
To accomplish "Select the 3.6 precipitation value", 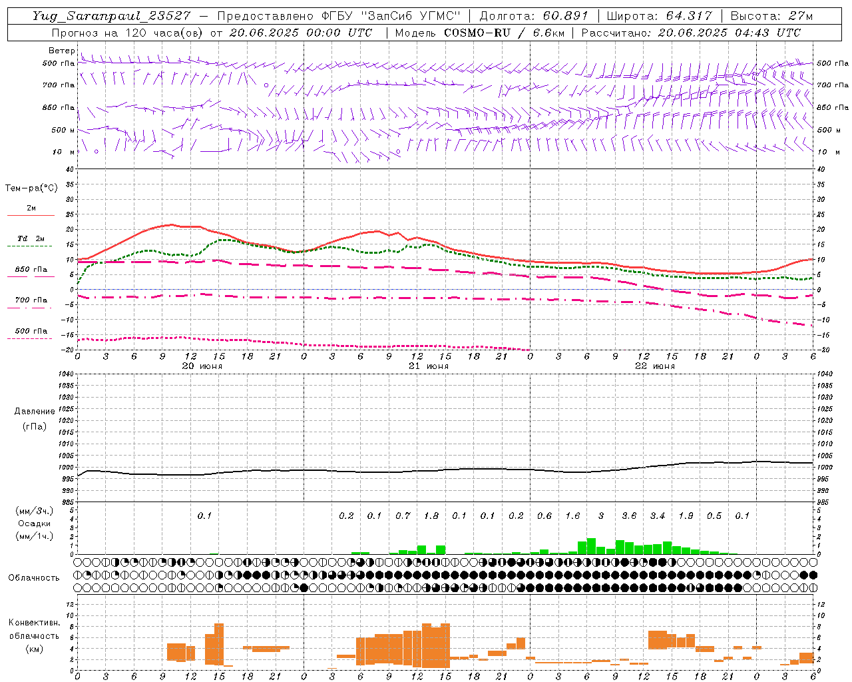I will point(629,515).
